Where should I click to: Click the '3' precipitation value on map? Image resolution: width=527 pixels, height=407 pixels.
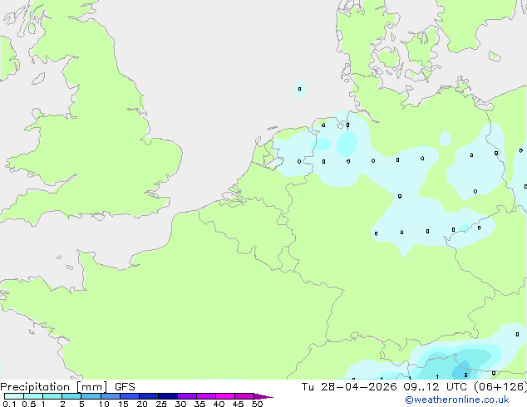point(465,375)
